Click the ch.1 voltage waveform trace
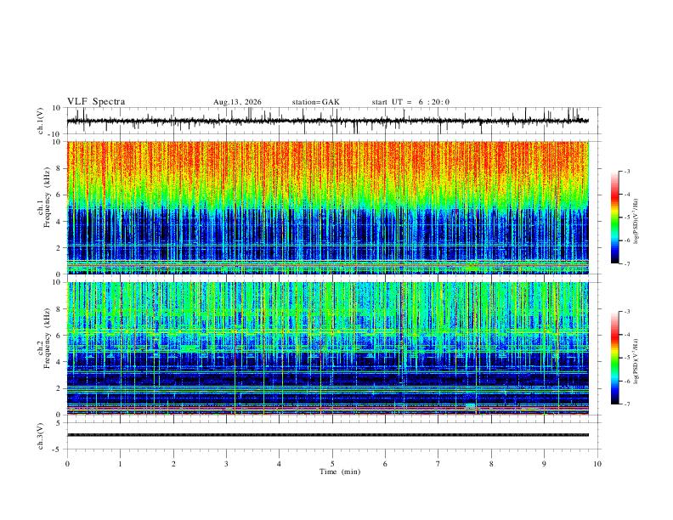This screenshot has width=673, height=520. tap(328, 121)
